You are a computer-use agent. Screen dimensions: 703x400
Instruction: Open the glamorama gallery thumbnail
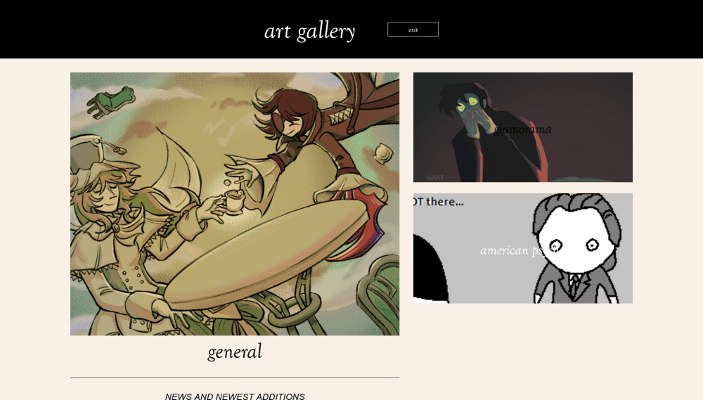click(523, 127)
